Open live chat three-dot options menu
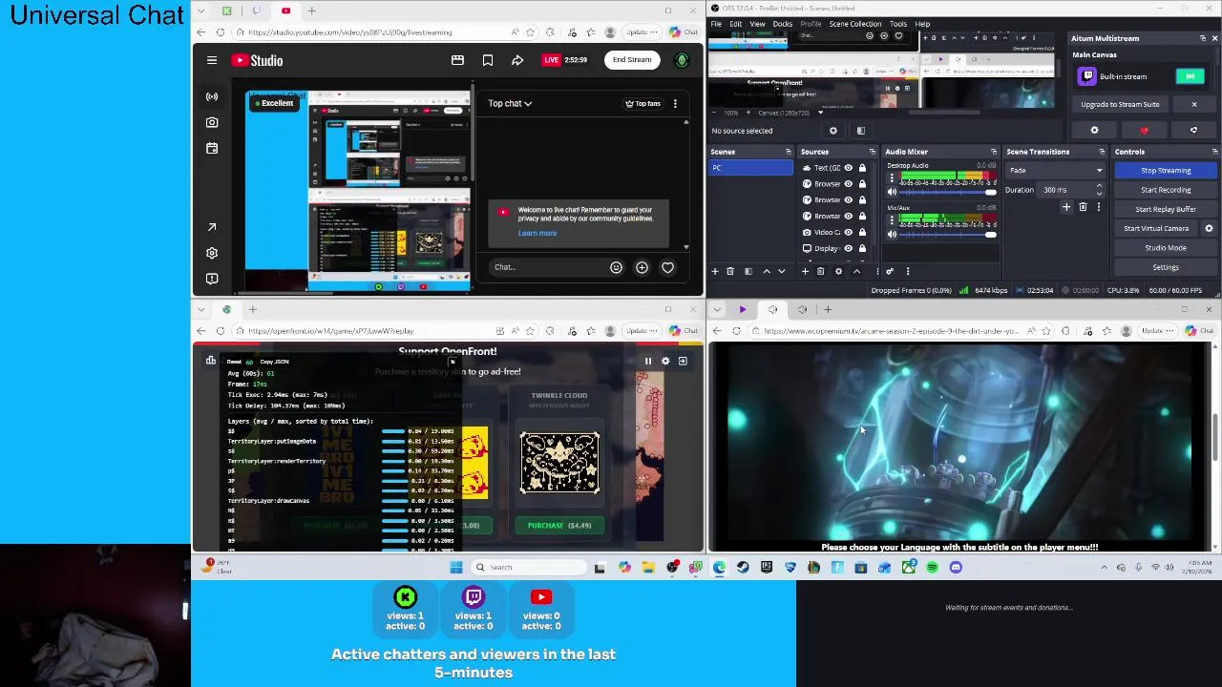 (x=675, y=103)
